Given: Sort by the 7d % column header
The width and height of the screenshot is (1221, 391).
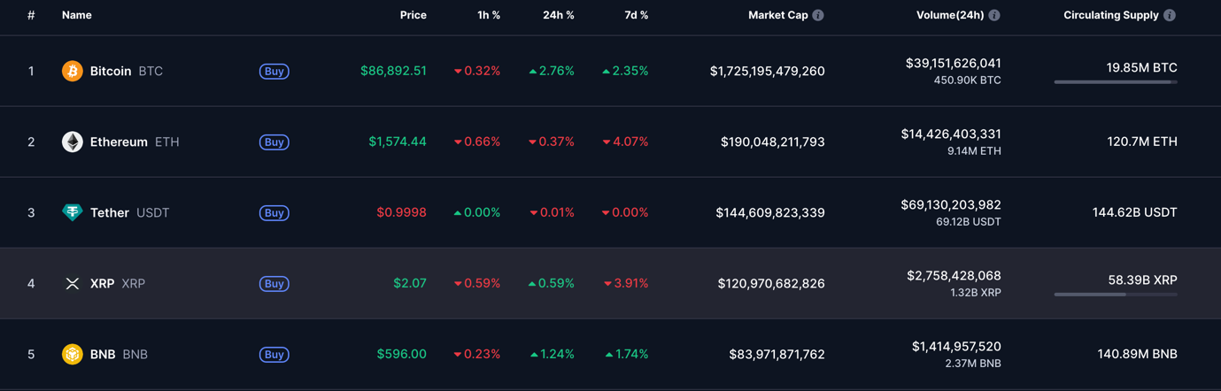Looking at the screenshot, I should (x=636, y=15).
